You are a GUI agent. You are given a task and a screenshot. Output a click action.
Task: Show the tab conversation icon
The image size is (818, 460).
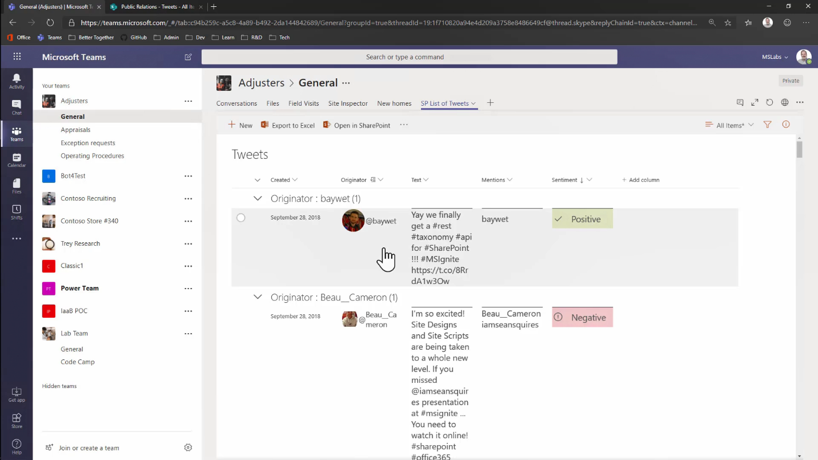(740, 102)
